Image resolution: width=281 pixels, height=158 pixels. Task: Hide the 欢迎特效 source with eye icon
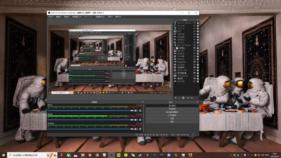[x=195, y=67]
